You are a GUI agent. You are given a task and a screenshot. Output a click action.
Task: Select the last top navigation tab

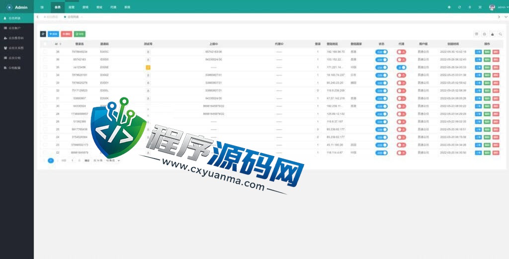pos(127,7)
